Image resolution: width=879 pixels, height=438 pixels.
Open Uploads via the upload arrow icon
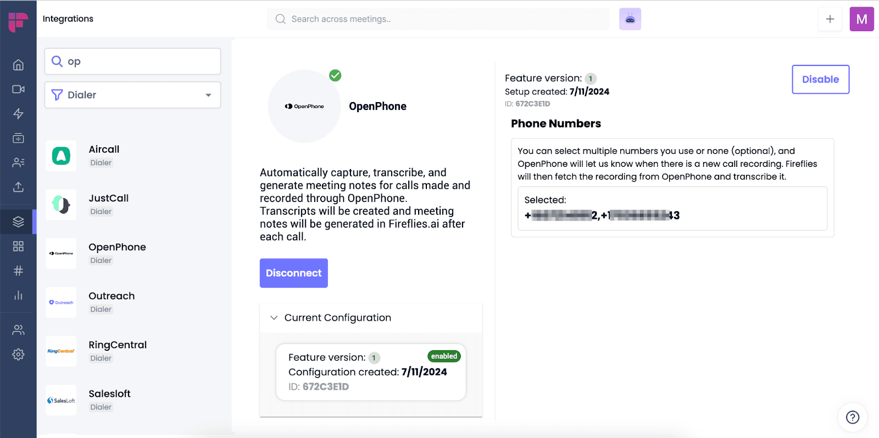click(18, 187)
